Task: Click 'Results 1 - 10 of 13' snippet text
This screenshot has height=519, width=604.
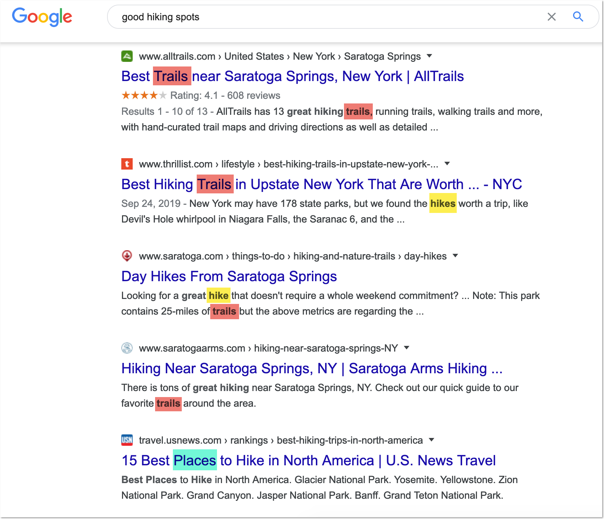Action: [x=164, y=111]
